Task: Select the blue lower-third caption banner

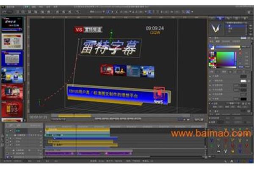Action: [x=117, y=95]
